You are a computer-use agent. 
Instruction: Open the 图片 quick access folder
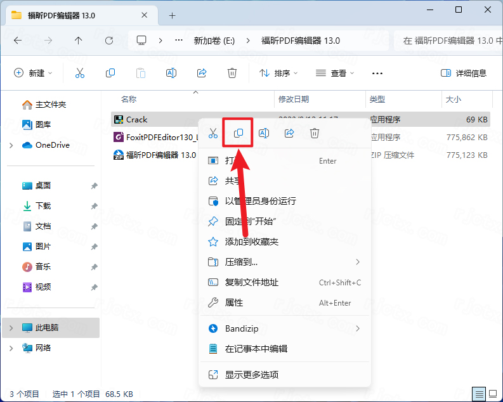point(36,247)
